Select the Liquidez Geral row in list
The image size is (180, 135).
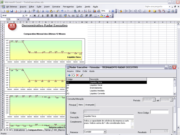point(96,85)
